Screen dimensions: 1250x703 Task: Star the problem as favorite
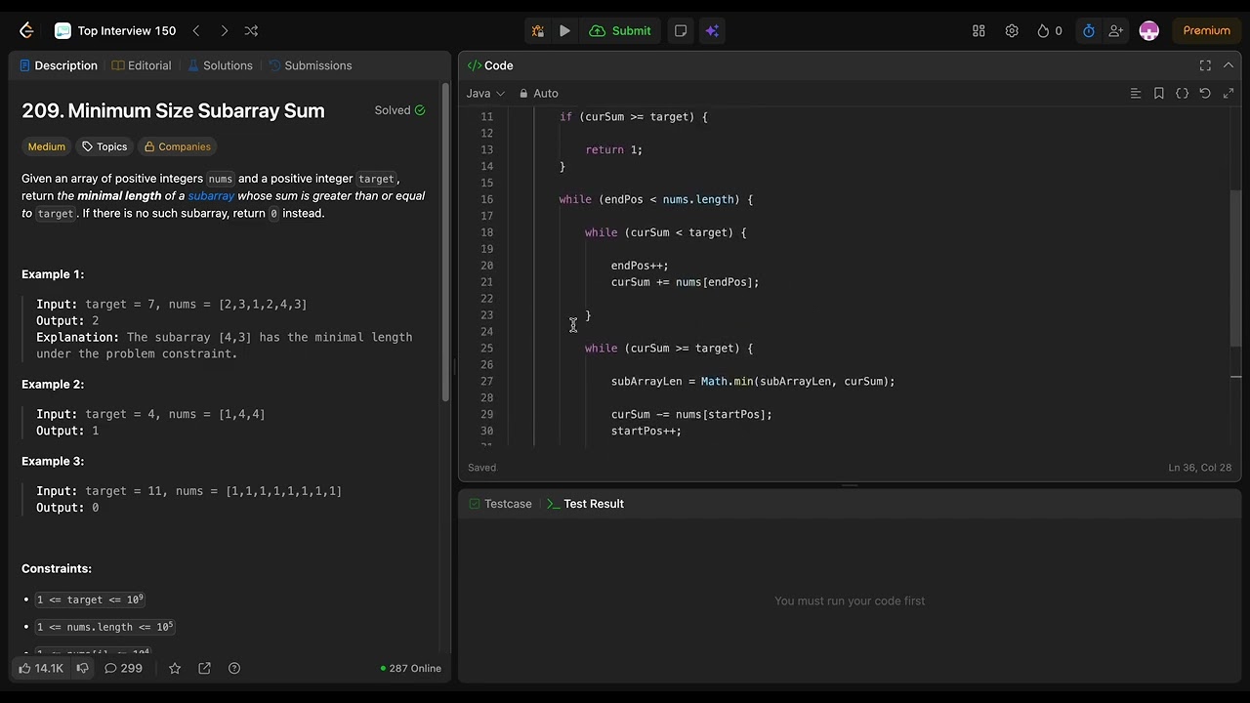(175, 668)
